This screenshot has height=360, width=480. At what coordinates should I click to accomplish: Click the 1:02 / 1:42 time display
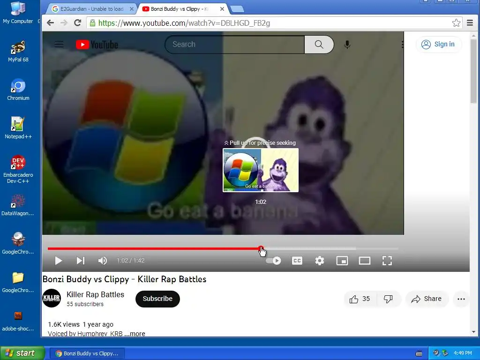click(130, 261)
